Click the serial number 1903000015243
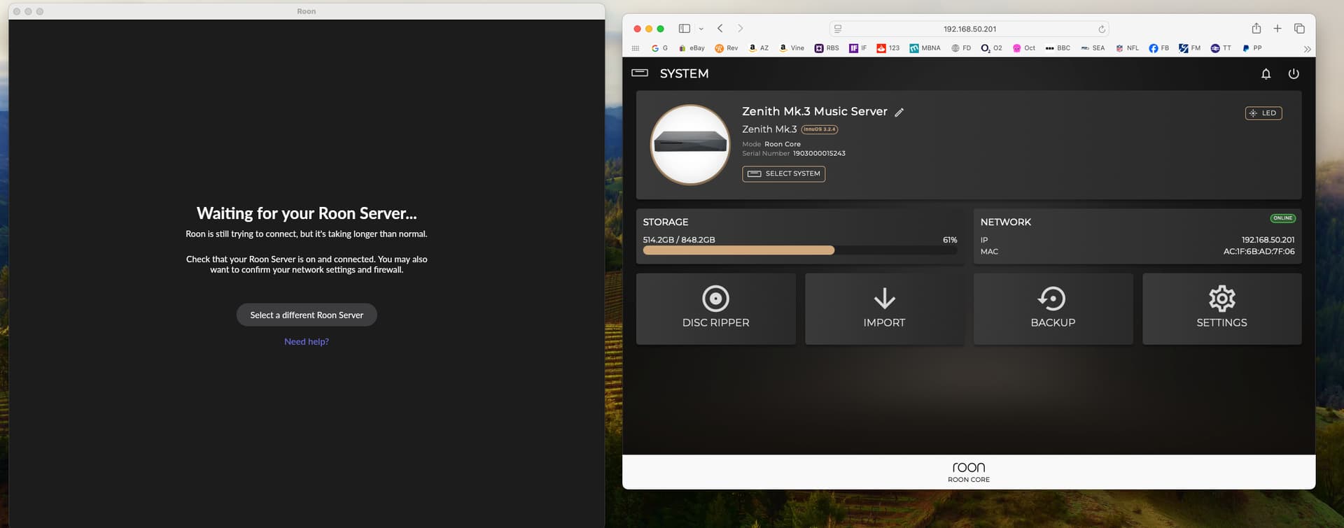The image size is (1344, 528). pos(819,153)
